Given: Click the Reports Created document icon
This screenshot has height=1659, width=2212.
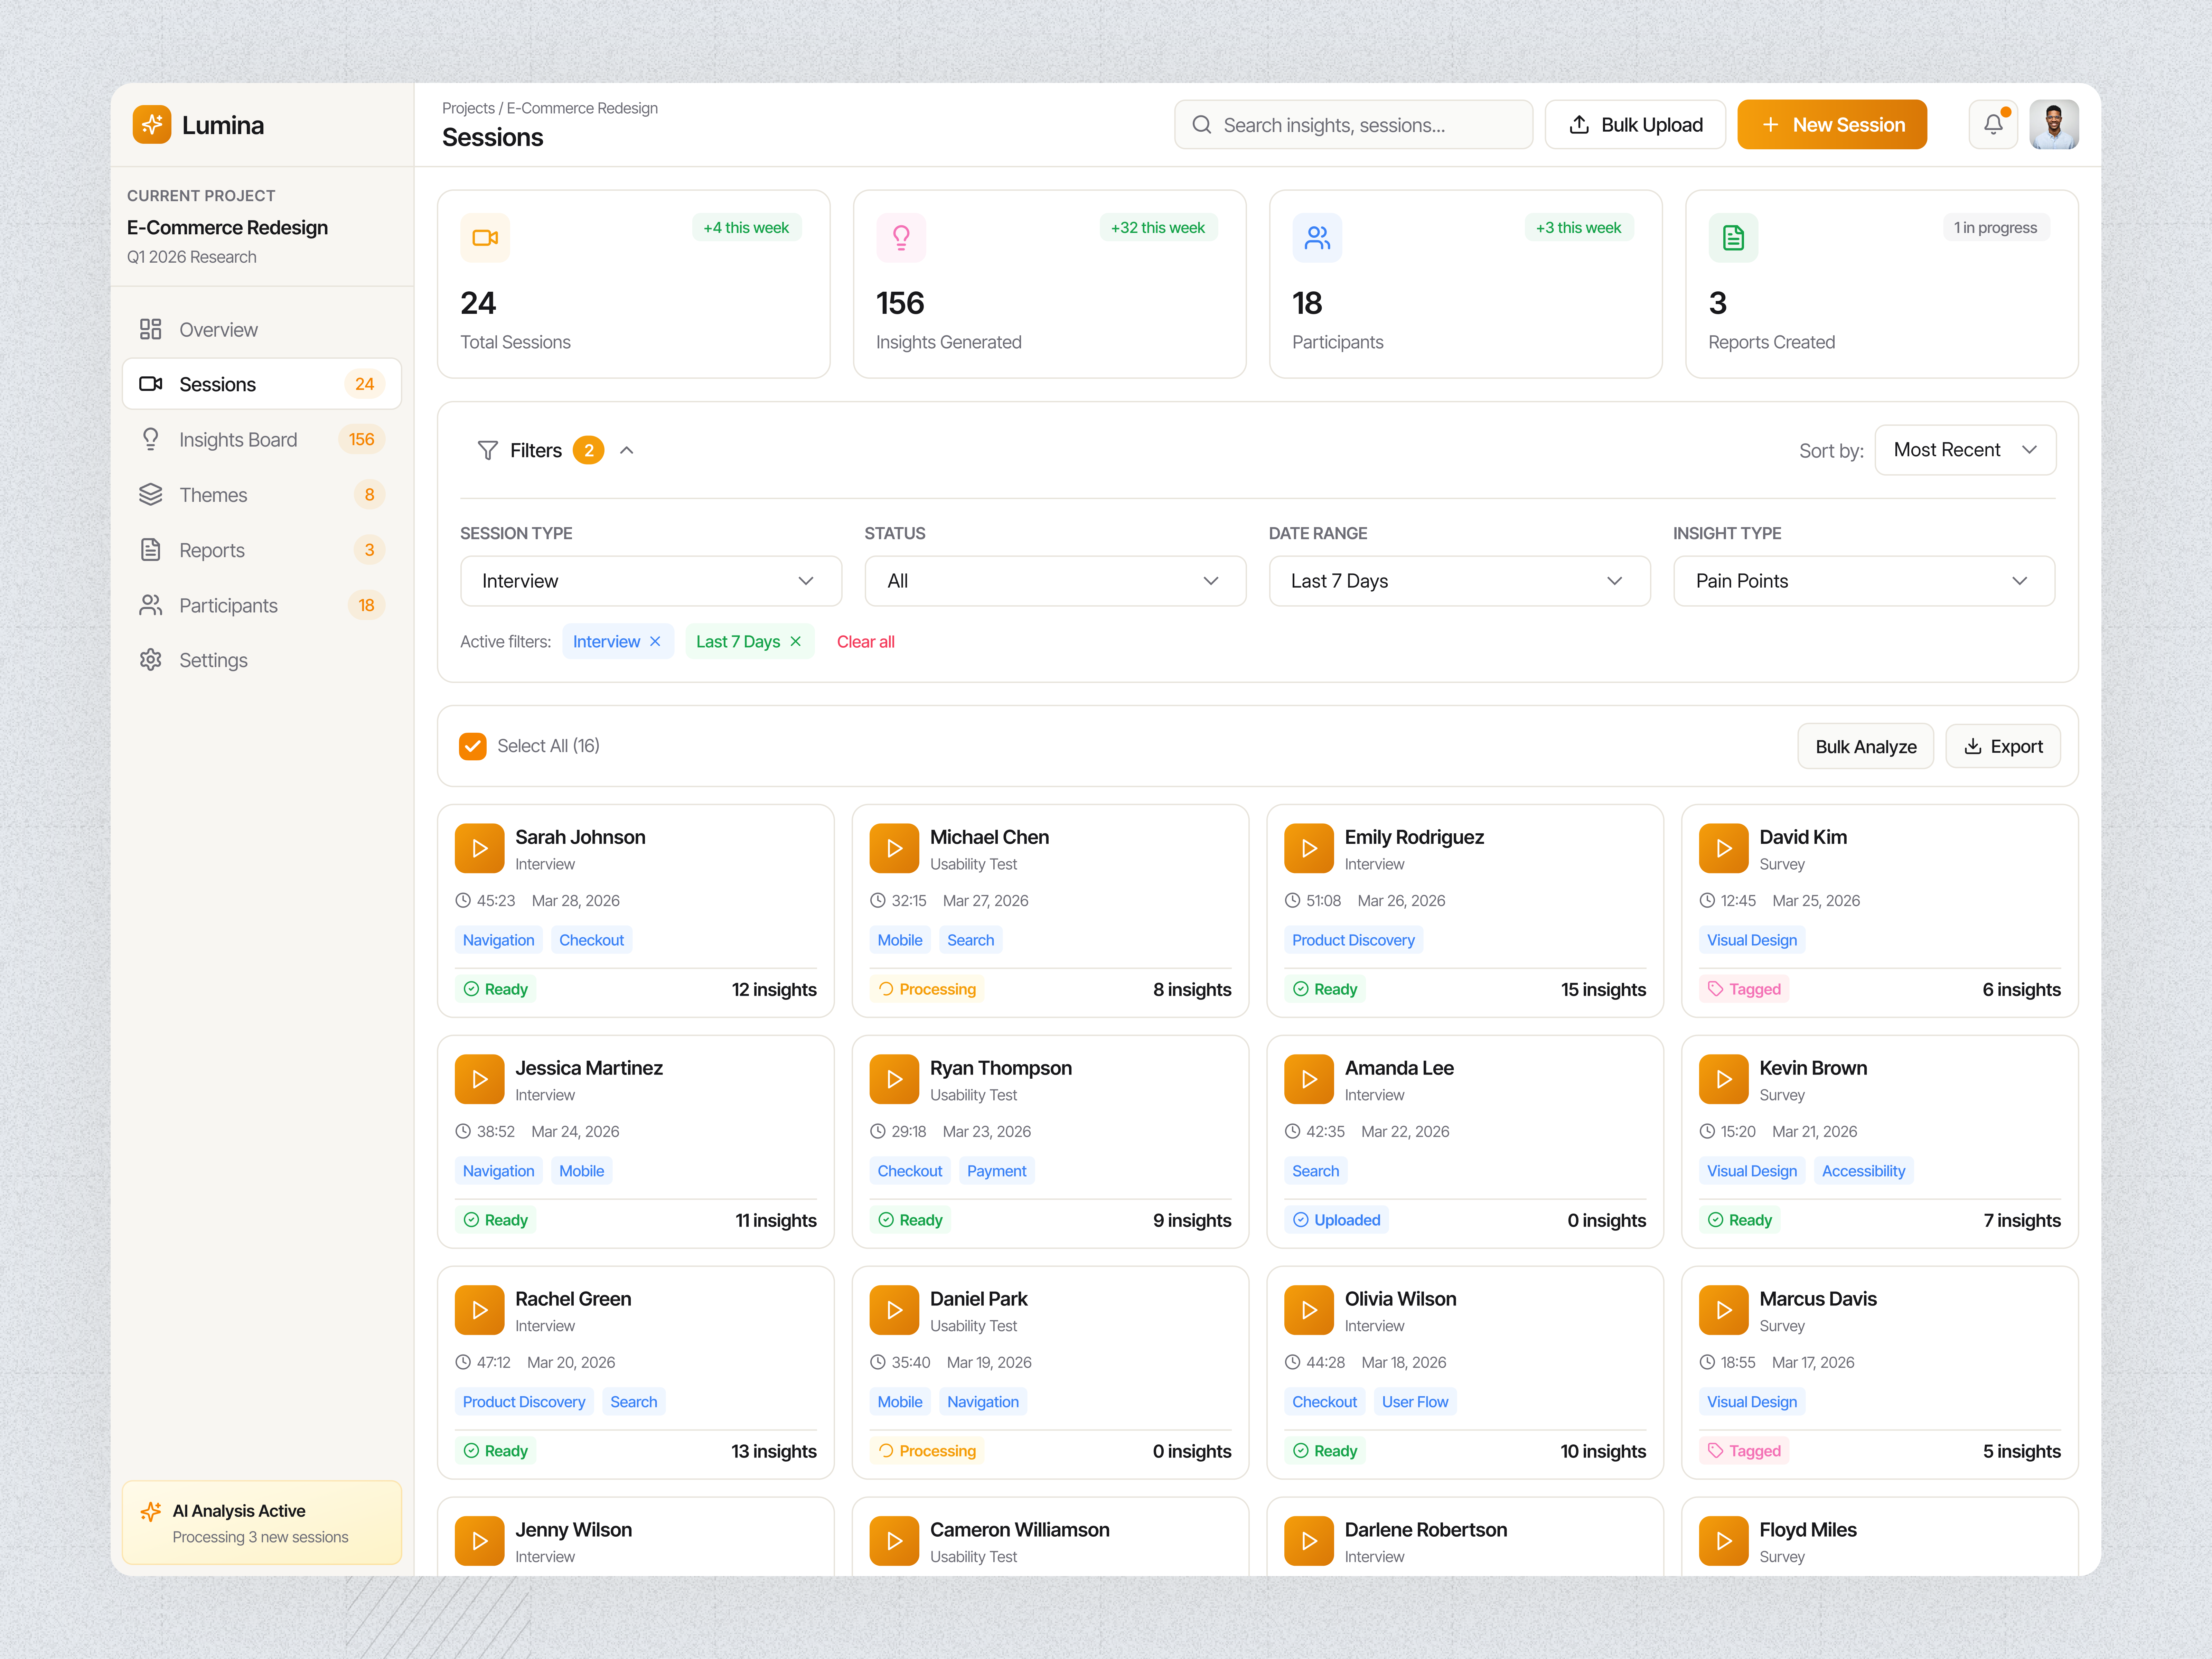Looking at the screenshot, I should (1733, 238).
